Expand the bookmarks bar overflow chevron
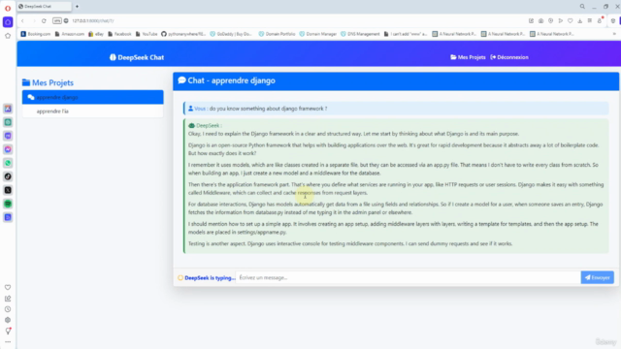This screenshot has height=349, width=621. [614, 34]
